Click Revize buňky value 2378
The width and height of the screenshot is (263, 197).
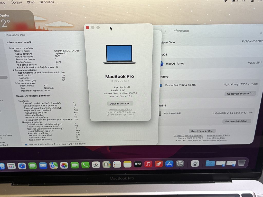[59, 62]
